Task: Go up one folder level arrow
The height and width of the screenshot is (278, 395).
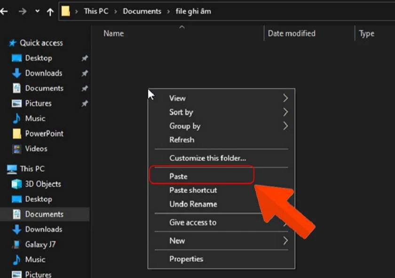Action: coord(50,12)
